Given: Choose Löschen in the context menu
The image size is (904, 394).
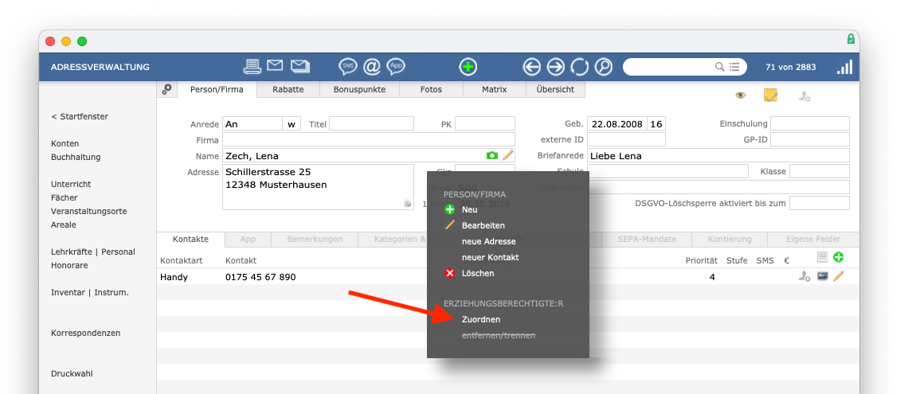Looking at the screenshot, I should coord(478,273).
